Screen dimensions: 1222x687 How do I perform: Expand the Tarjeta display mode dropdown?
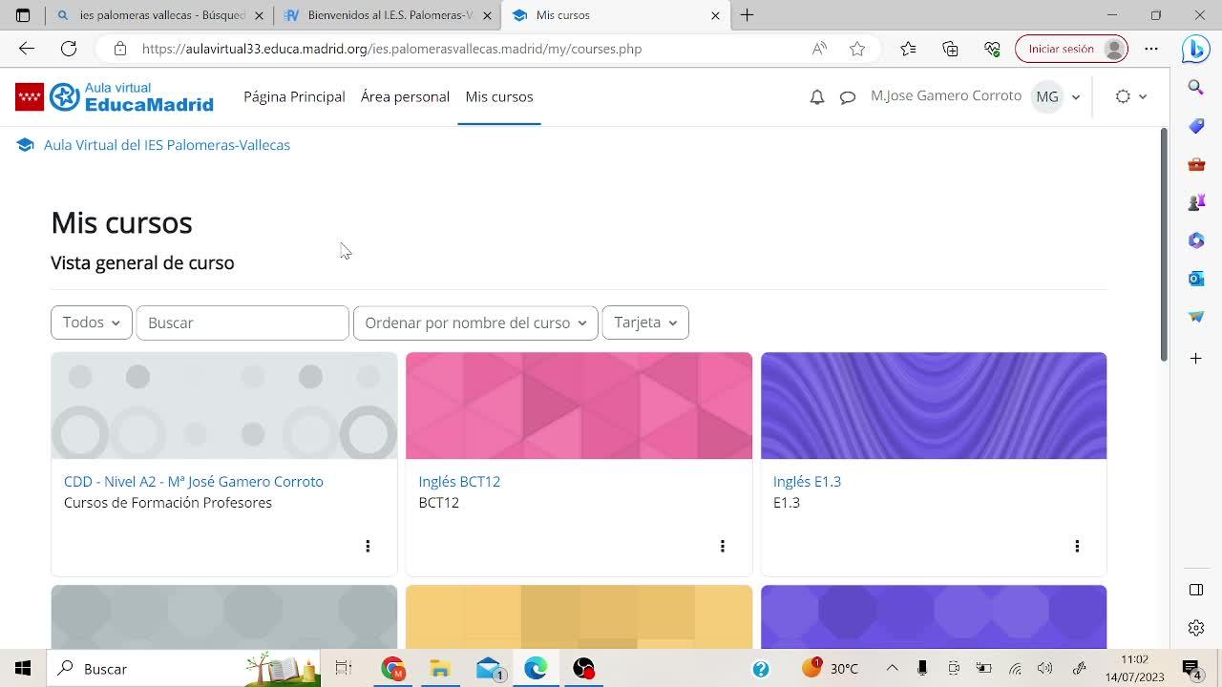click(645, 323)
